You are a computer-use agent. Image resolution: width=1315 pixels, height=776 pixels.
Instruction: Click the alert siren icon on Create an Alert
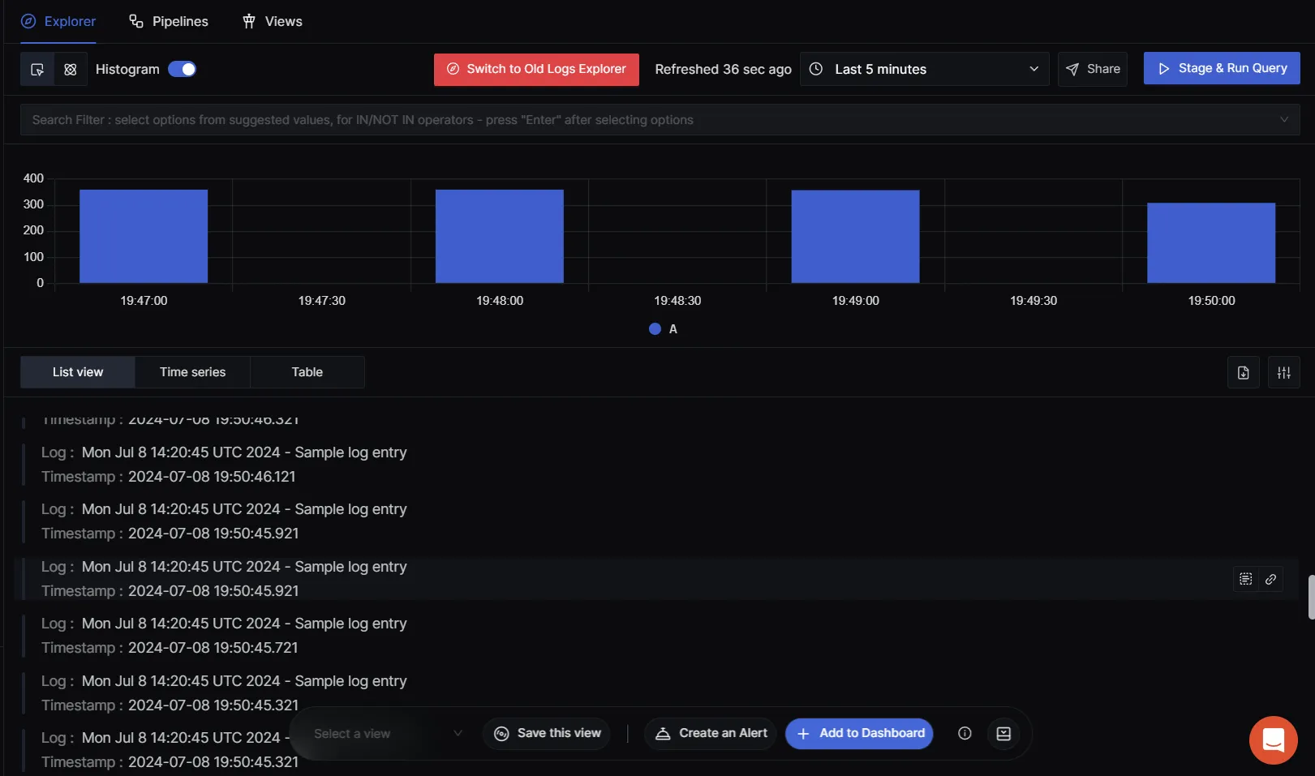pyautogui.click(x=663, y=734)
